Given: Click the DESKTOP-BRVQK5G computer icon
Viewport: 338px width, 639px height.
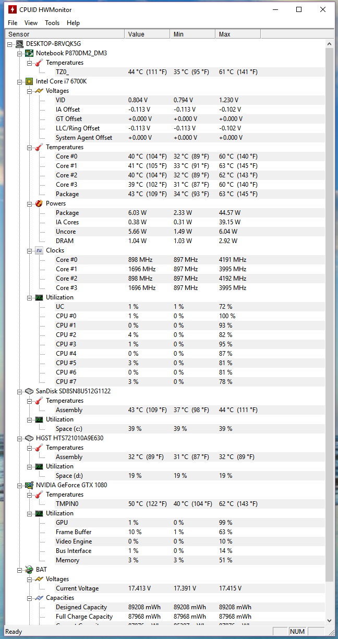Looking at the screenshot, I should 20,44.
